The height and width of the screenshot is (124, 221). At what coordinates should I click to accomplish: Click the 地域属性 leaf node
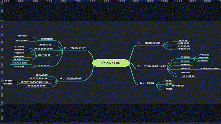pyautogui.click(x=8, y=84)
